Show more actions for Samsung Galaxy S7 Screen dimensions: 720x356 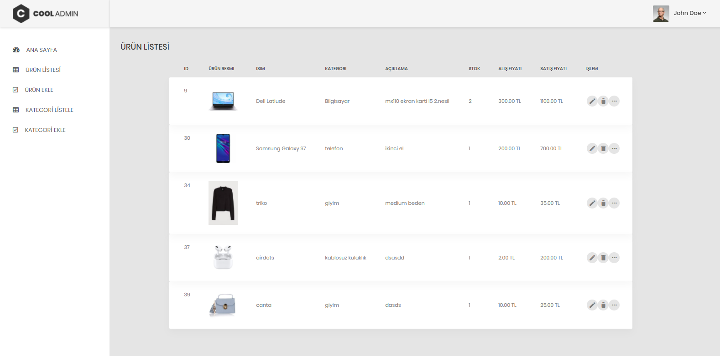[x=614, y=148]
